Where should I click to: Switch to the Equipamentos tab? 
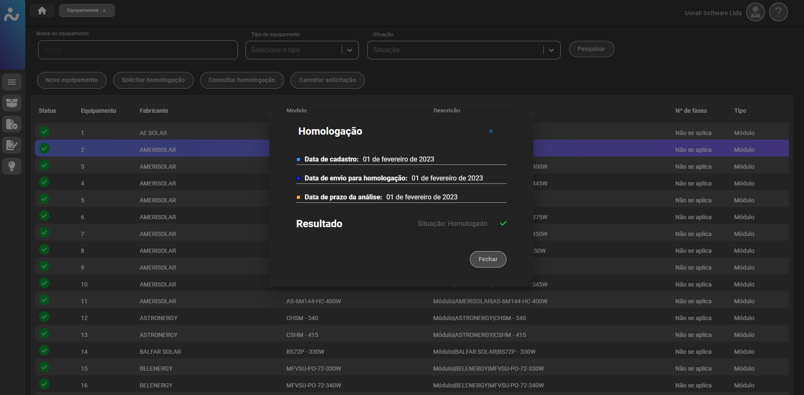82,11
